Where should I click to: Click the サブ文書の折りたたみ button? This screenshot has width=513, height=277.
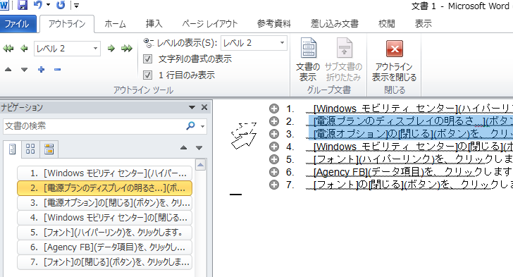tap(344, 59)
